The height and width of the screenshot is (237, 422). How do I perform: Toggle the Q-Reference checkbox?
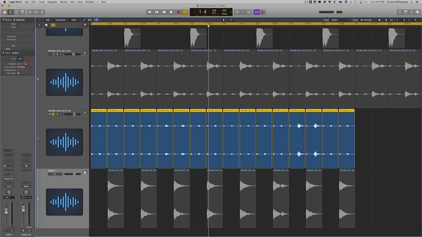(18, 70)
